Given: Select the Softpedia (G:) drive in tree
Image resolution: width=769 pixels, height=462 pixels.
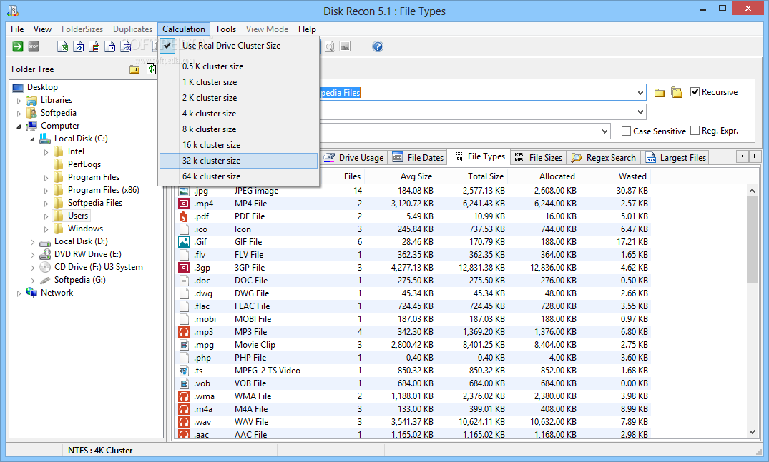Looking at the screenshot, I should [80, 280].
